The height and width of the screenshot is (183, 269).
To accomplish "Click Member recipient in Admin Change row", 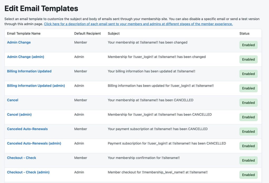I will point(81,42).
